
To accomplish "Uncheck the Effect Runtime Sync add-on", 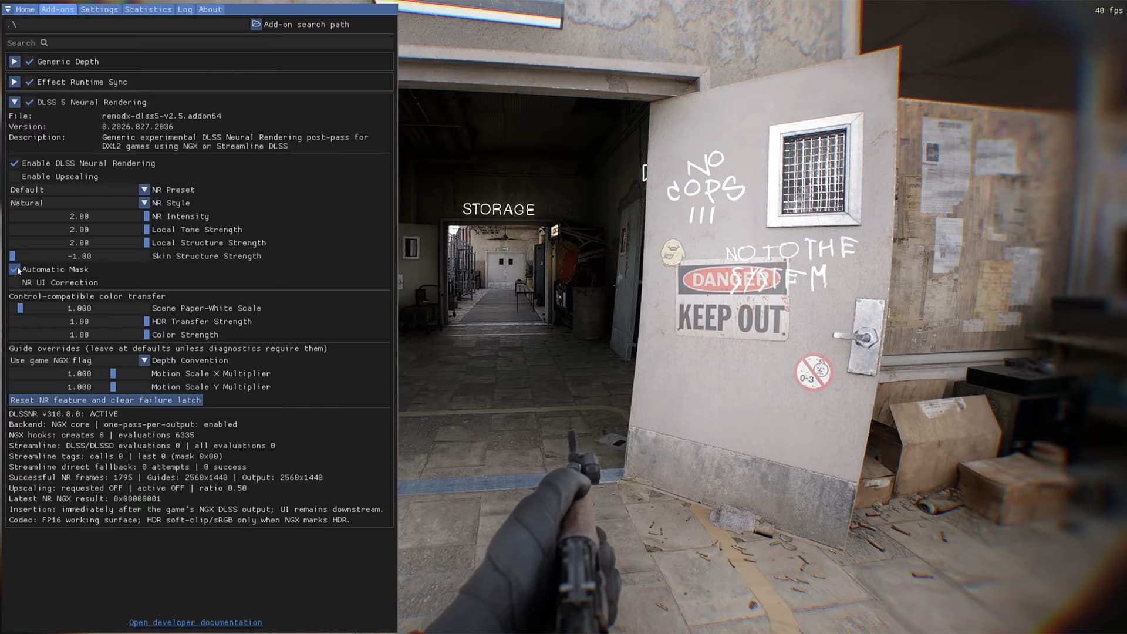I will [29, 82].
